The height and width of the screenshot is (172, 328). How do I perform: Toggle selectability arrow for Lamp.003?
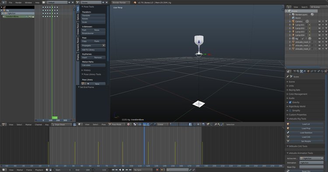pos(323,32)
